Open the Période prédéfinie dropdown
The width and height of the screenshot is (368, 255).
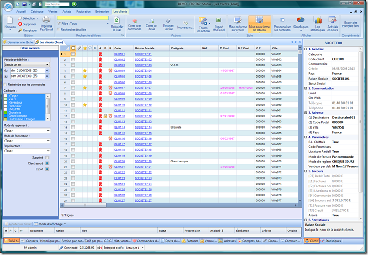click(47, 65)
